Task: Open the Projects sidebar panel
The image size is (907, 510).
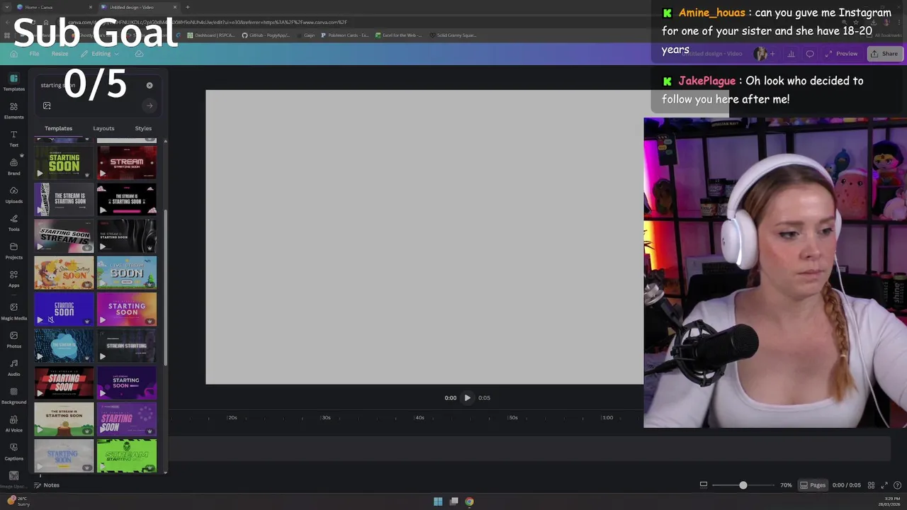Action: pyautogui.click(x=13, y=251)
